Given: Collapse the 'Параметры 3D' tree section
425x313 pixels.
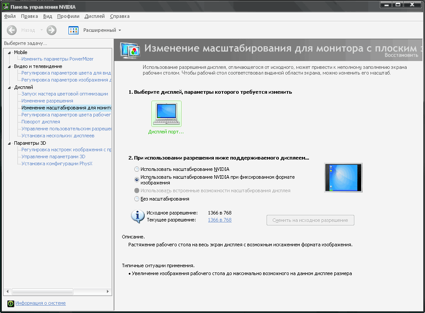Looking at the screenshot, I should [x=9, y=143].
